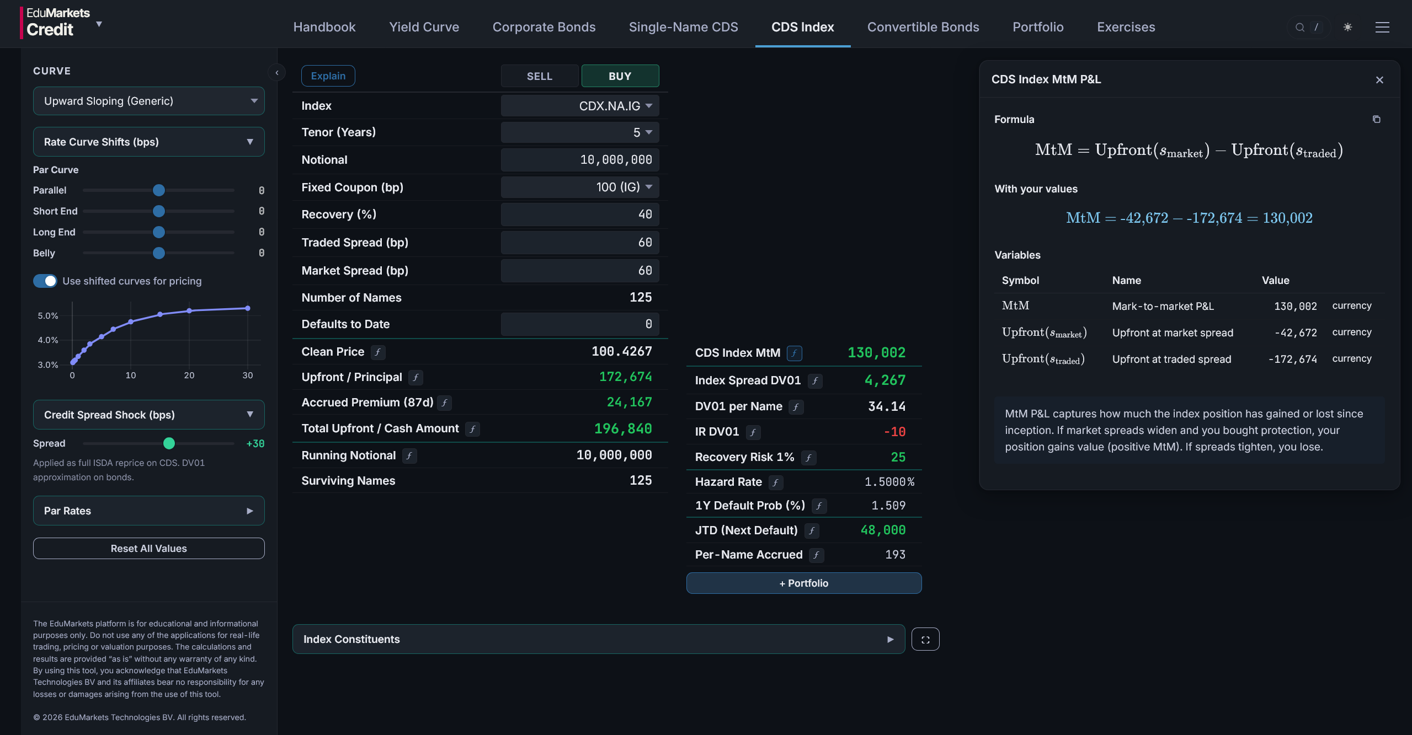Click the Notional input field
The width and height of the screenshot is (1412, 735).
coord(580,160)
